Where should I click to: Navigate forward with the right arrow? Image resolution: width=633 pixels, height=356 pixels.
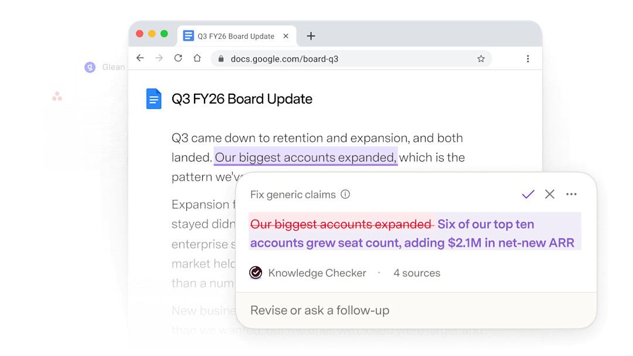coord(159,58)
